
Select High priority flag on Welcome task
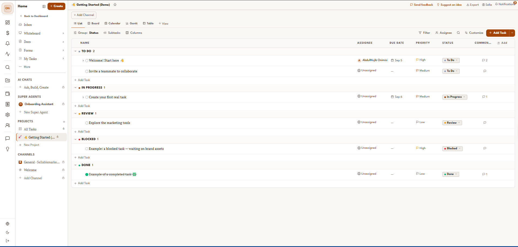point(421,60)
